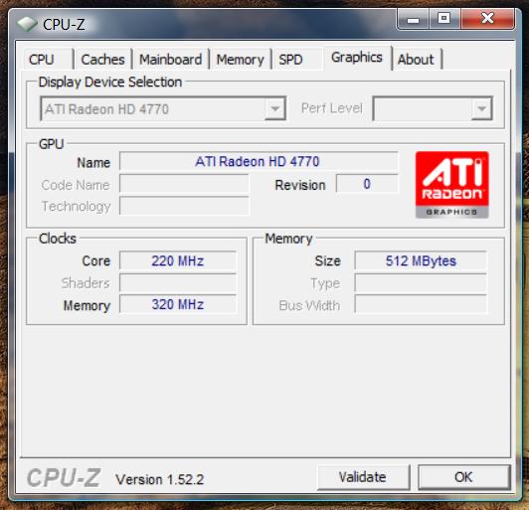Click the Perf Level label
Screen dimensions: 529x510
point(332,108)
